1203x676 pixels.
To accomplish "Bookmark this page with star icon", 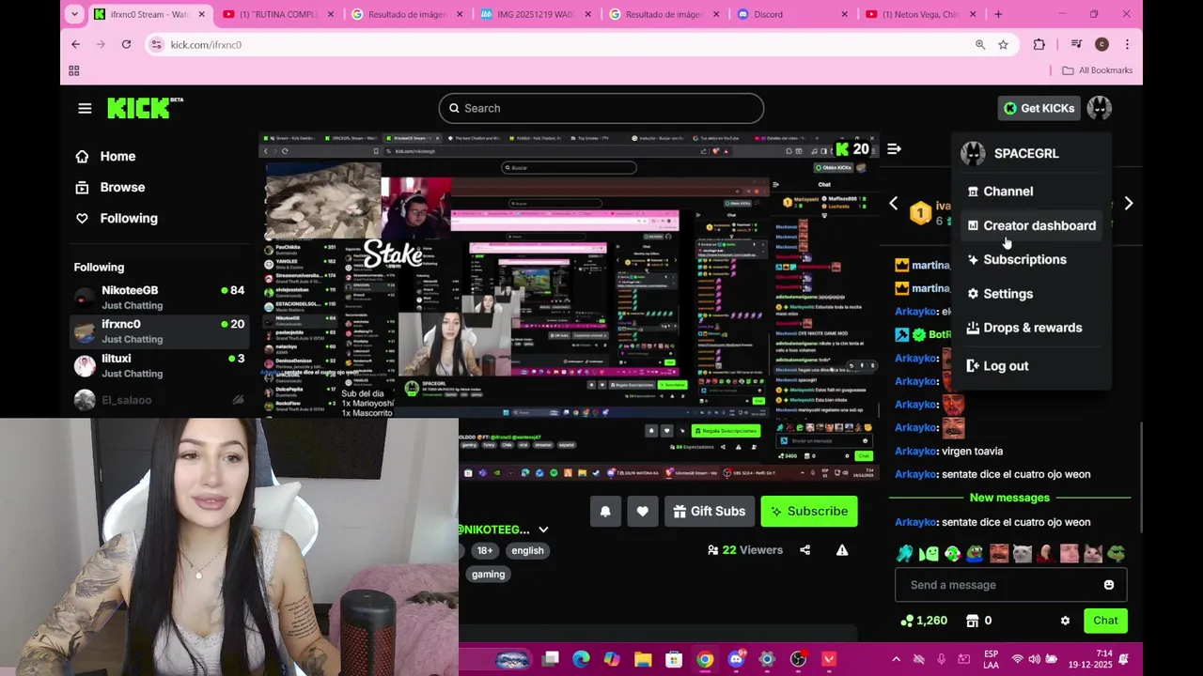I will coord(1003,44).
